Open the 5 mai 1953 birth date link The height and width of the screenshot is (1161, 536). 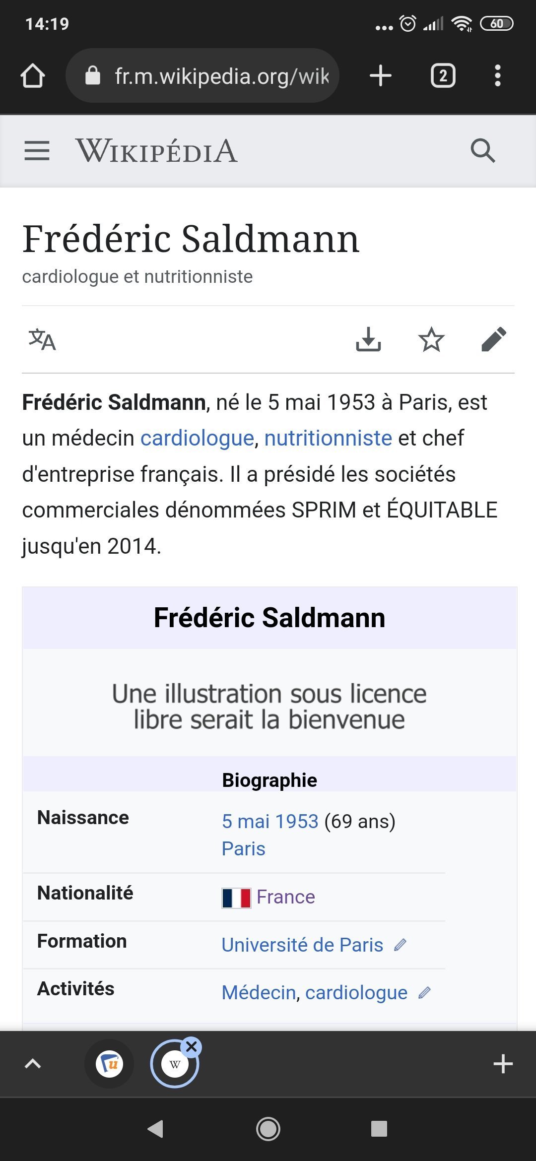point(270,822)
